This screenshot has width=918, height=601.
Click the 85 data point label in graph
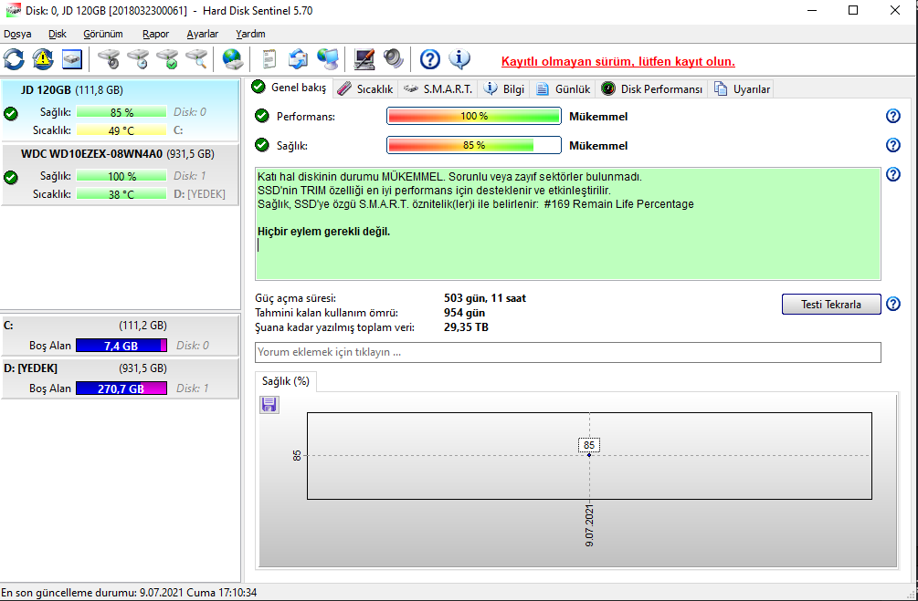click(x=589, y=445)
